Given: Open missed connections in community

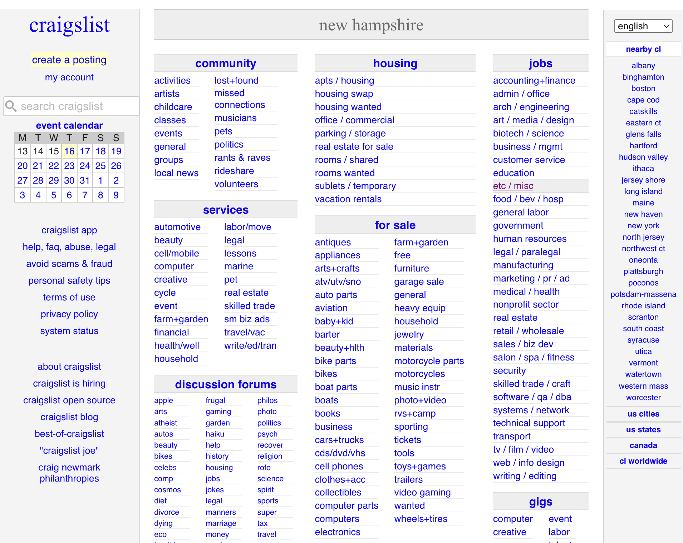Looking at the screenshot, I should click(x=240, y=99).
